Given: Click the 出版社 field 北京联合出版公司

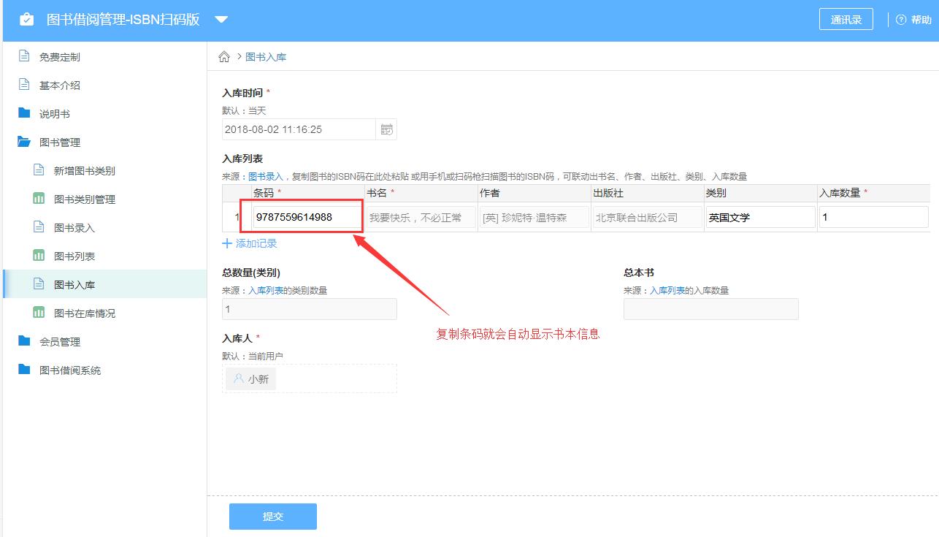Looking at the screenshot, I should click(647, 217).
